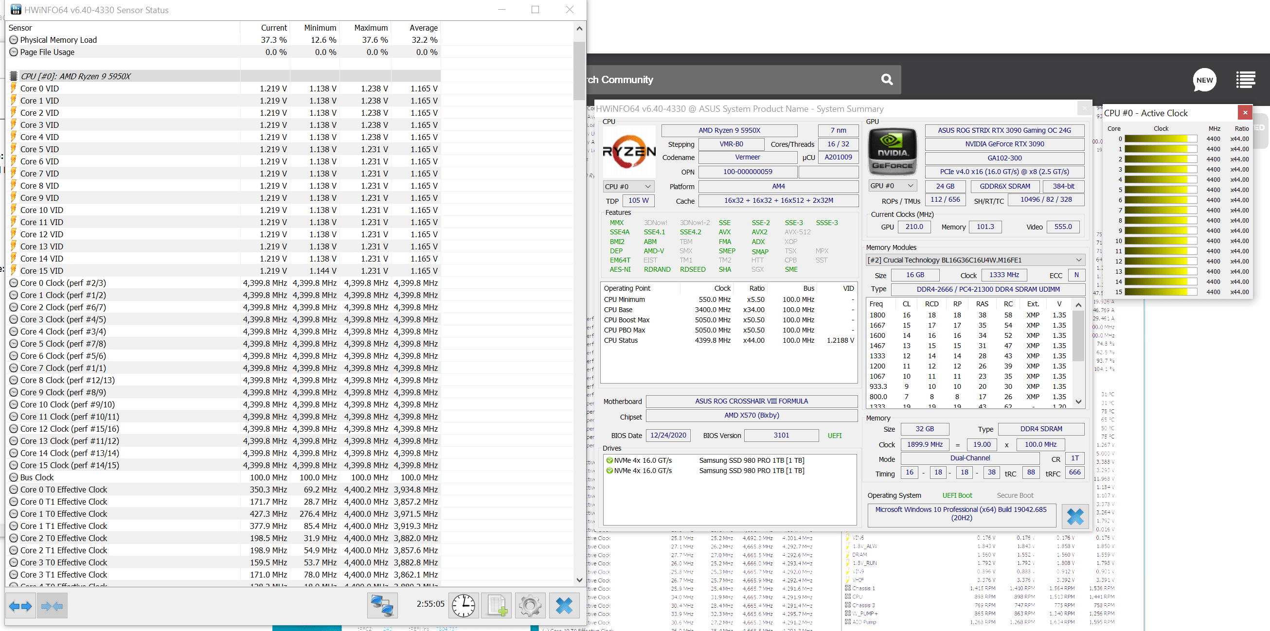
Task: Click the CPU Boost Max operating point row
Action: pyautogui.click(x=729, y=320)
